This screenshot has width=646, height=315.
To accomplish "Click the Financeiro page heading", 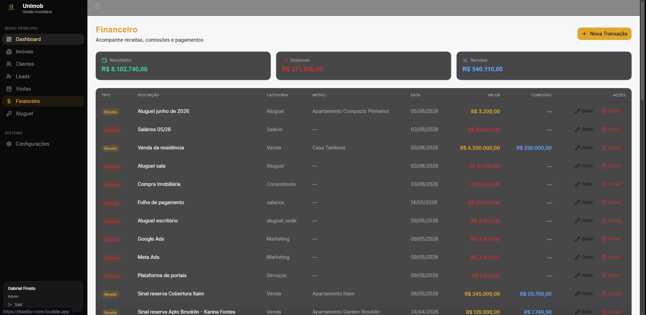I will point(116,30).
